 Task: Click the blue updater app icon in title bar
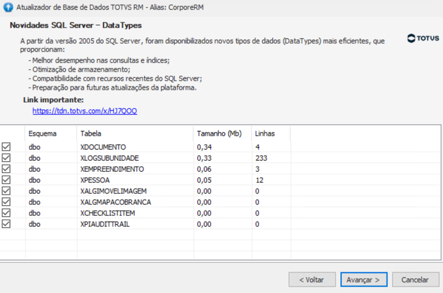point(8,7)
